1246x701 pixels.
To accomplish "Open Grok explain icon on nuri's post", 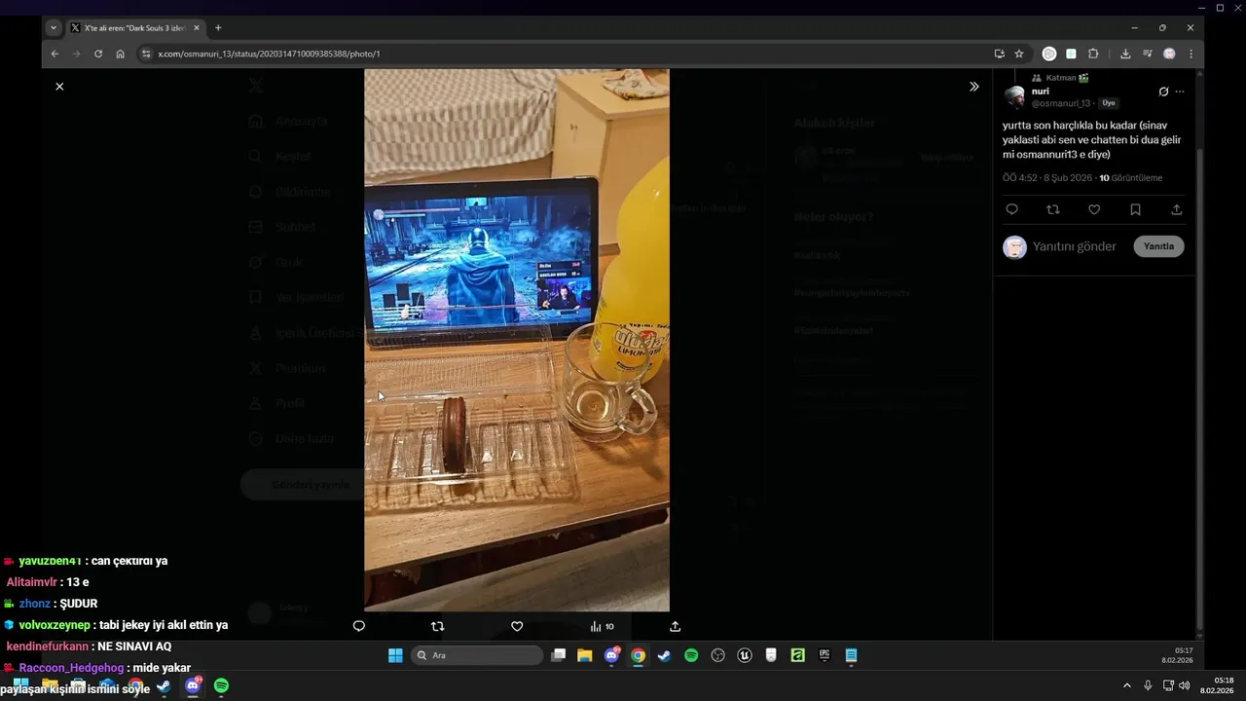I will [1163, 92].
